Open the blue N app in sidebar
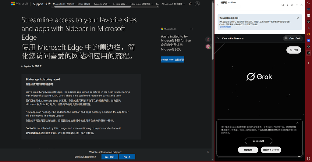Viewport: 312px width, 162px height. (x=308, y=41)
